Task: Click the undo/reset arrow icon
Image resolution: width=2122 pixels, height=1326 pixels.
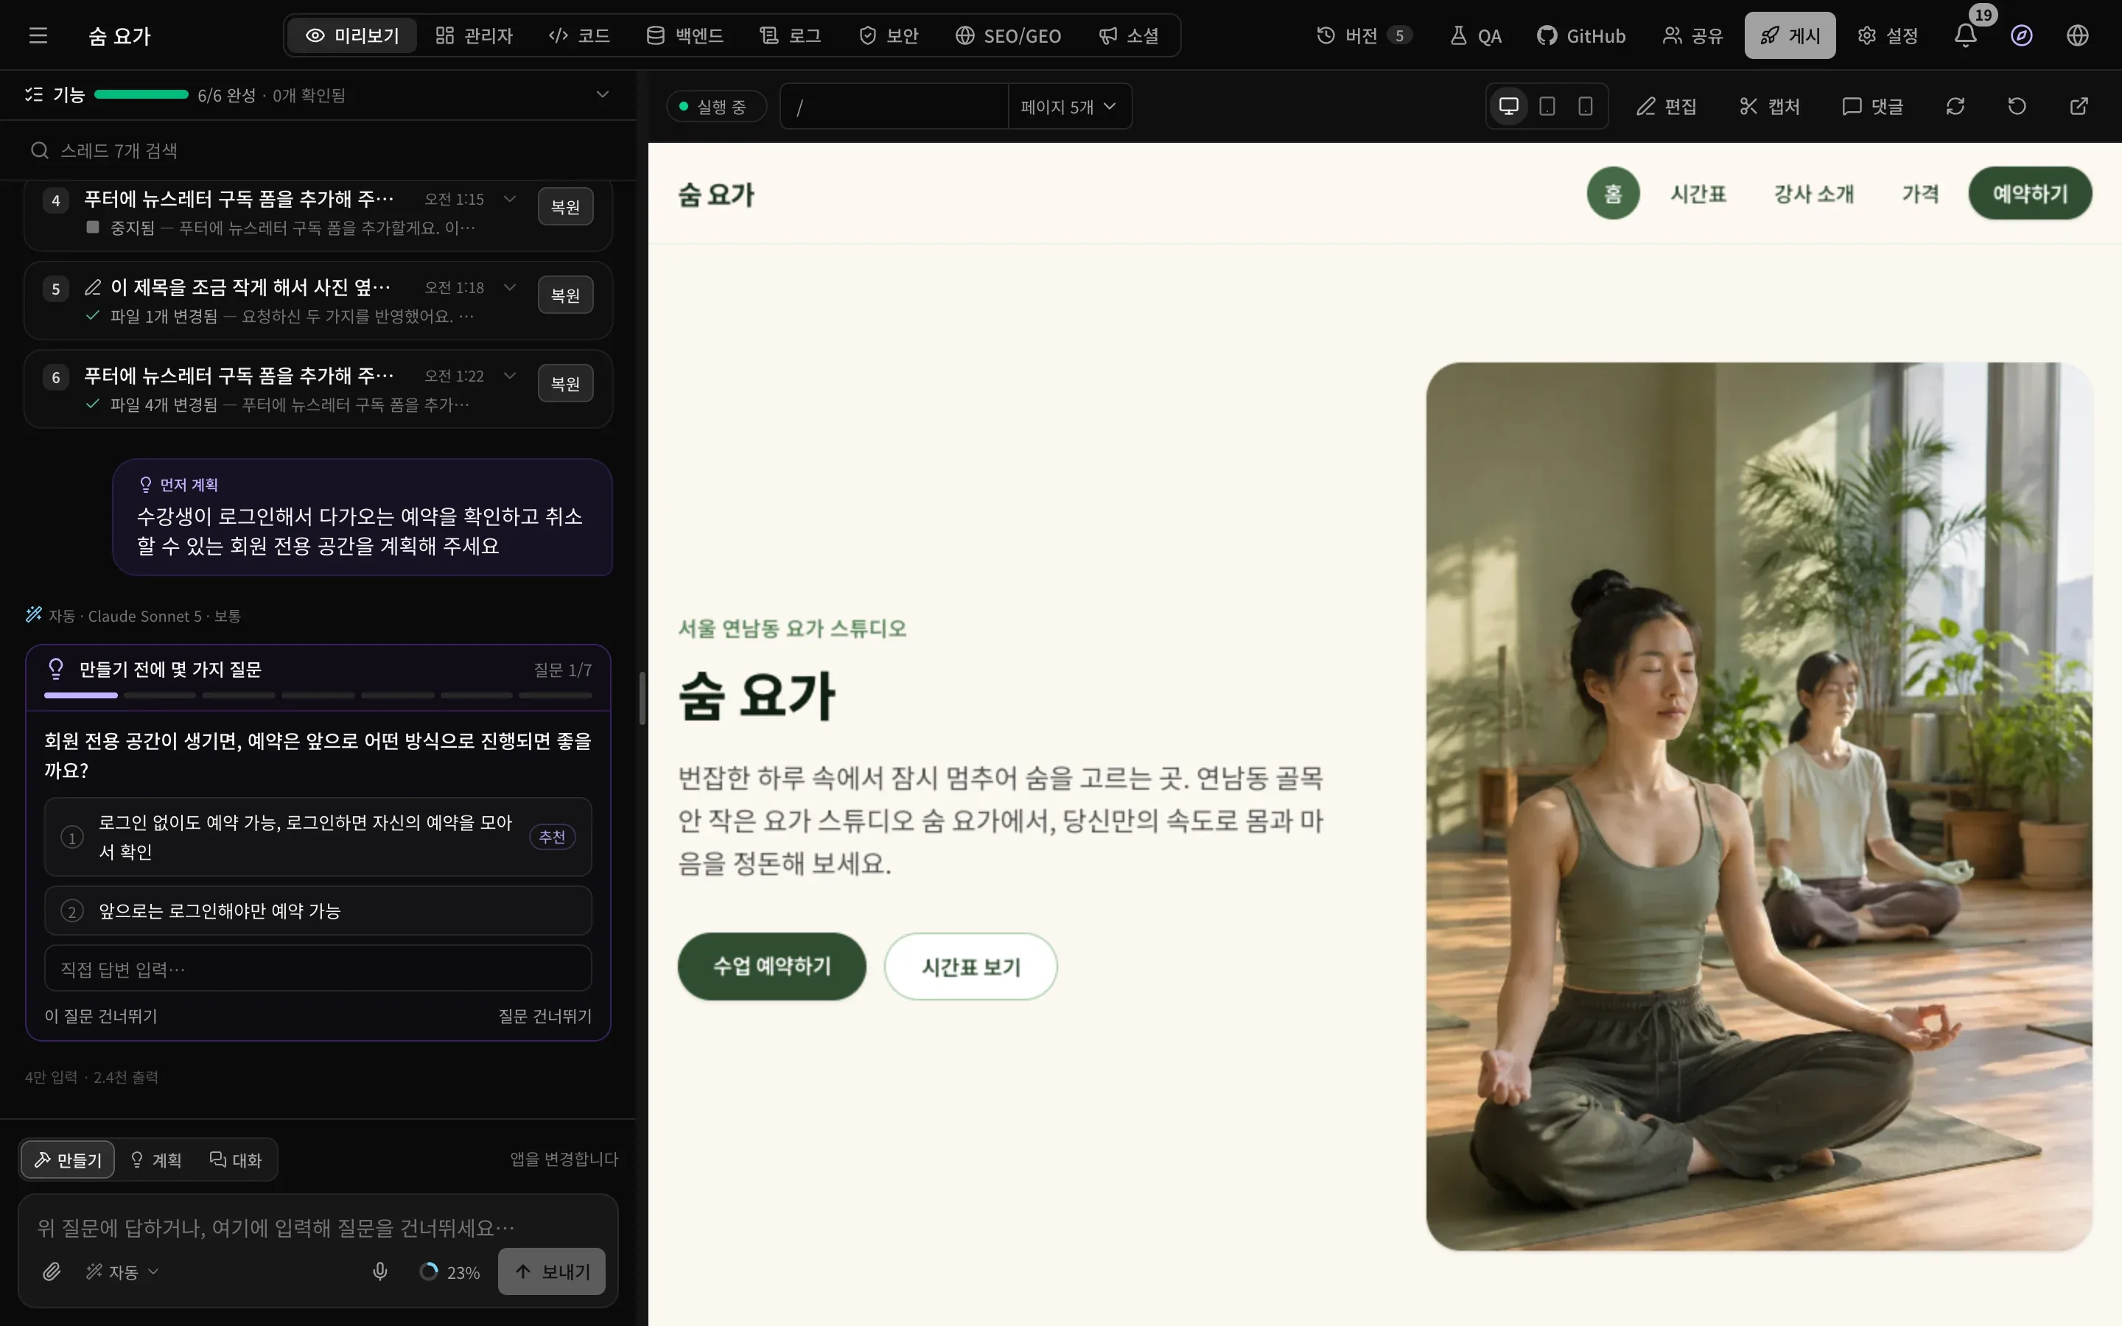Action: (x=2017, y=107)
